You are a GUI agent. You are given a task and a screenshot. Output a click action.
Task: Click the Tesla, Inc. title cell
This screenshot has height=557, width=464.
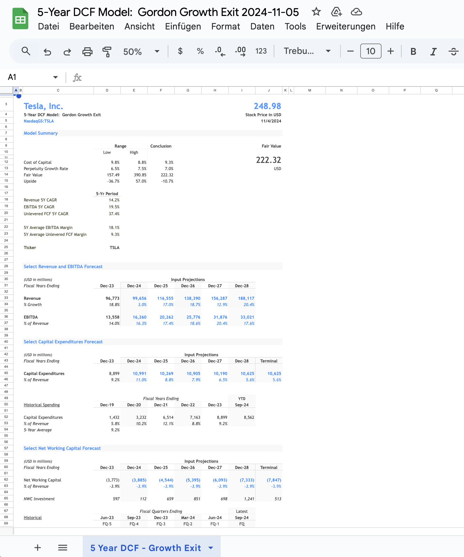pos(43,106)
